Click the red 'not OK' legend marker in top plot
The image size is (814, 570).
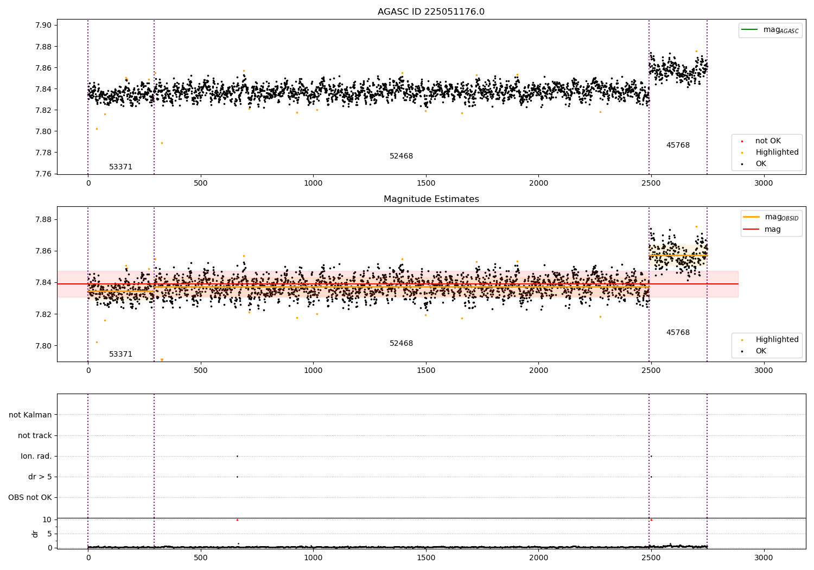tap(742, 141)
